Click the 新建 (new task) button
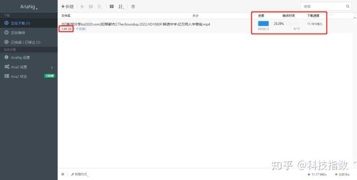This screenshot has width=357, height=180. (67, 6)
